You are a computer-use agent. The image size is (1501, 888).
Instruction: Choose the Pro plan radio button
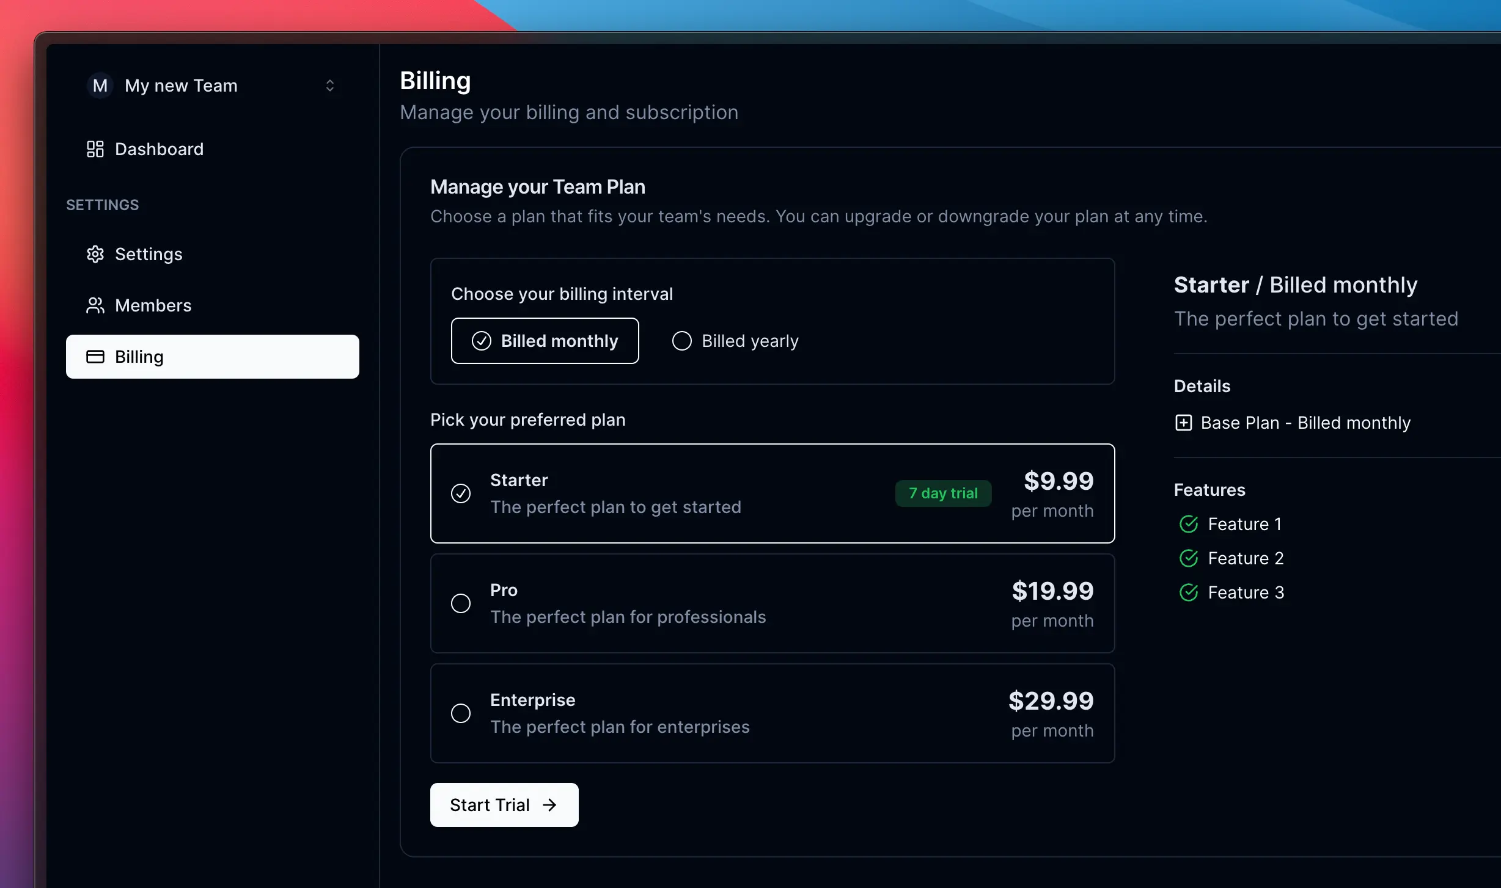tap(461, 603)
